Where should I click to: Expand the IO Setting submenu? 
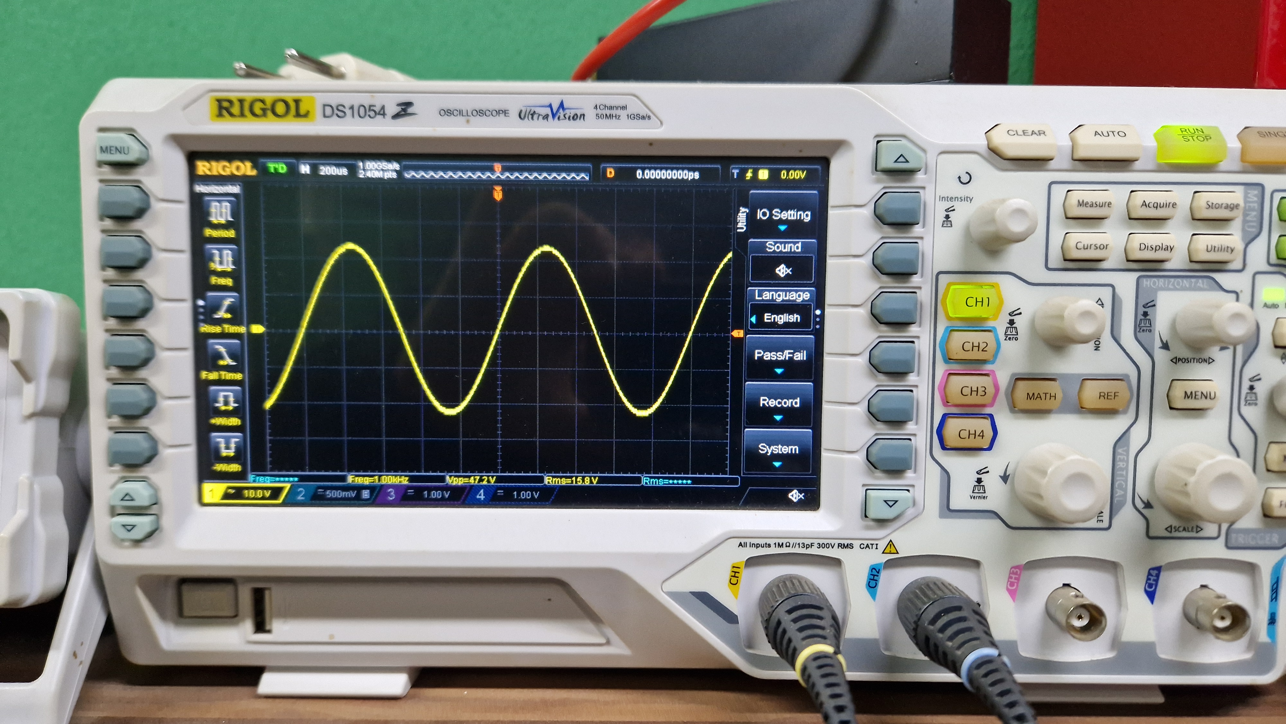[x=783, y=215]
